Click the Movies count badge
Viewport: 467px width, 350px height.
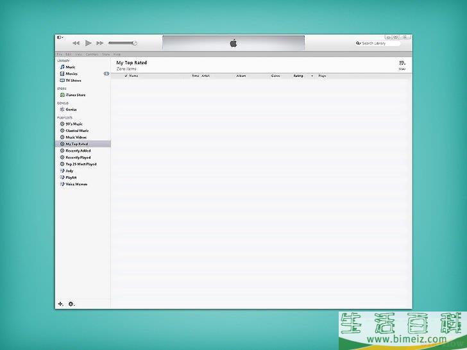click(106, 74)
